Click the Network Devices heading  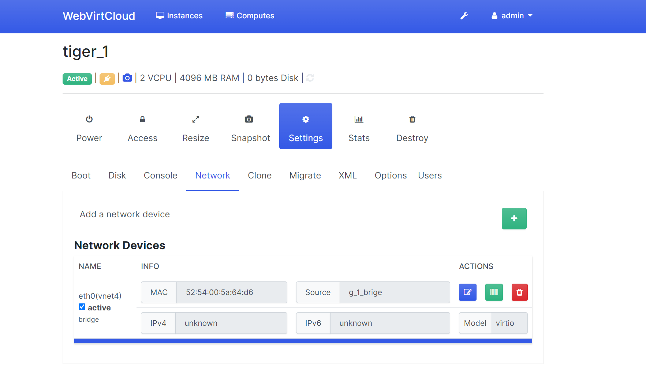pyautogui.click(x=120, y=246)
